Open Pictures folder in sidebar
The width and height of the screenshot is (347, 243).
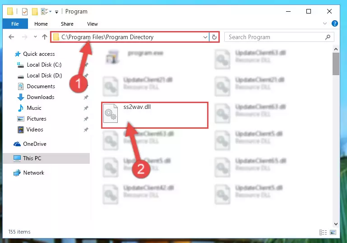point(37,119)
